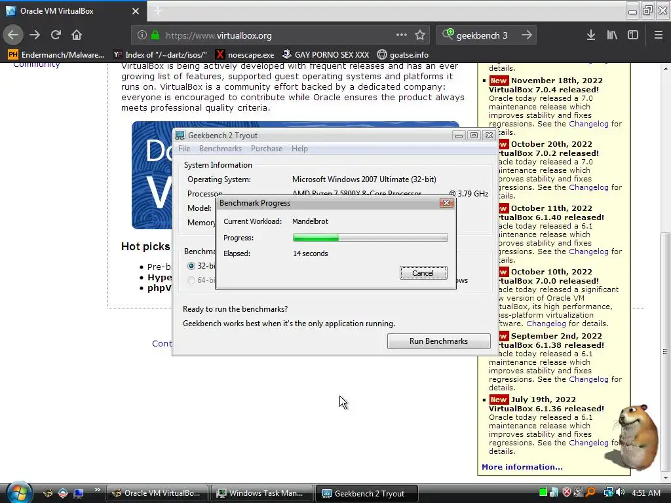Open Changelog link for VirtualBox 7.0.4
This screenshot has height=503, width=671.
588,124
